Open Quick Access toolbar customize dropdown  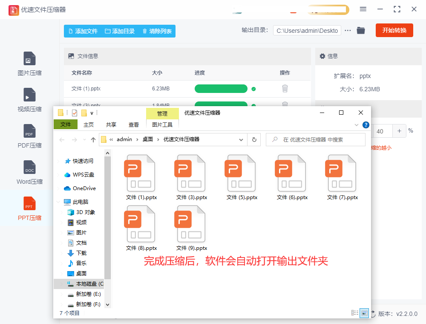[92, 113]
